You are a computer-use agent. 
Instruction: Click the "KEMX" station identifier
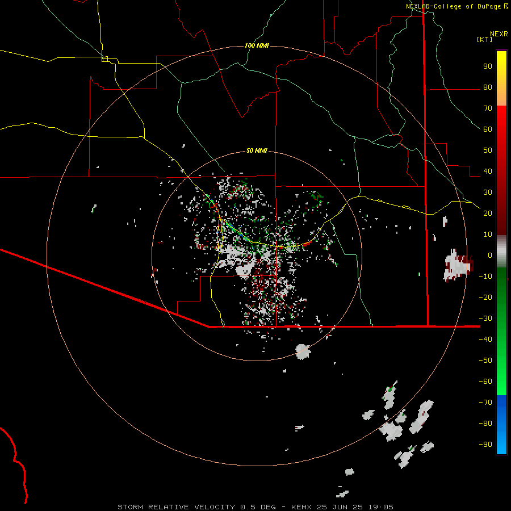coord(301,507)
